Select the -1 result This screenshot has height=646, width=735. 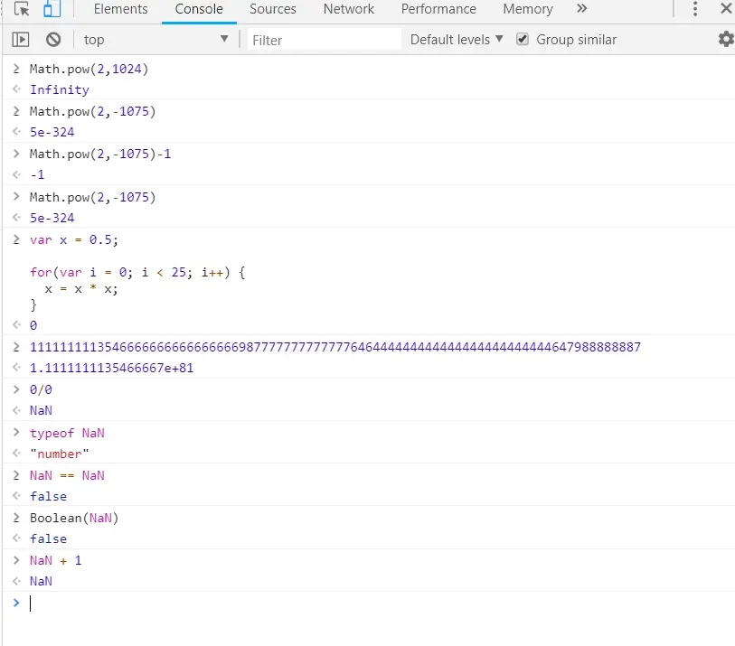[x=37, y=175]
